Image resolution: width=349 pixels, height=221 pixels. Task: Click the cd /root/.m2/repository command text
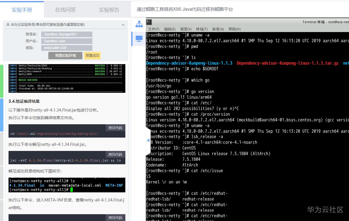[x=54, y=134]
